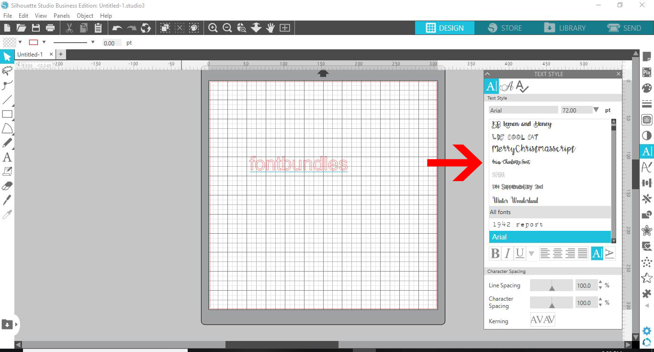Toggle bold text formatting

click(496, 253)
